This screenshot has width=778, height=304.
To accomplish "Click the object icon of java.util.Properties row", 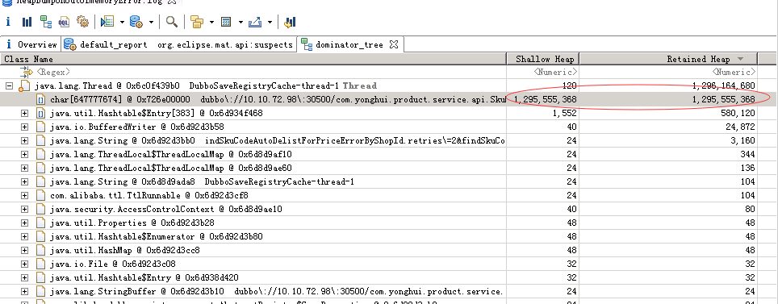I will (x=40, y=223).
